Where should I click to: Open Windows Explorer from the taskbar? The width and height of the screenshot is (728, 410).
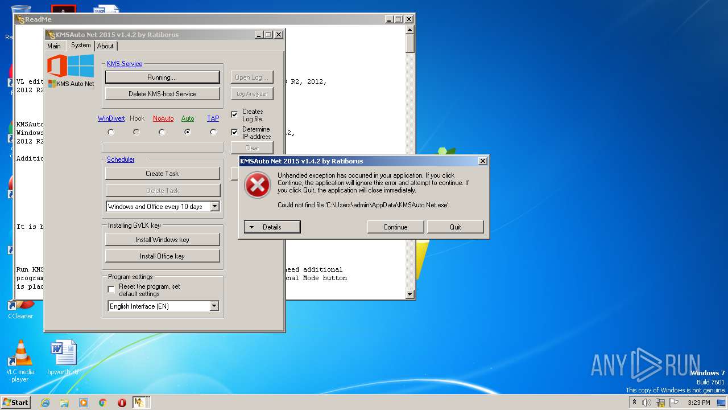[x=64, y=403]
